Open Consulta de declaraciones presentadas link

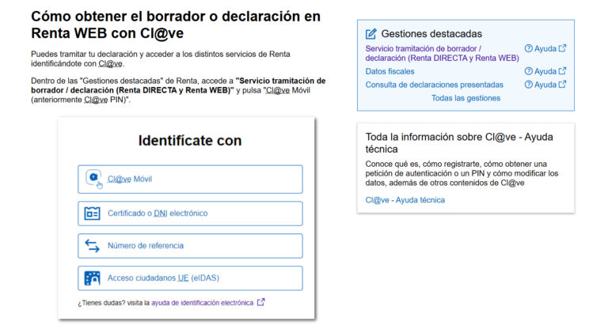click(435, 85)
